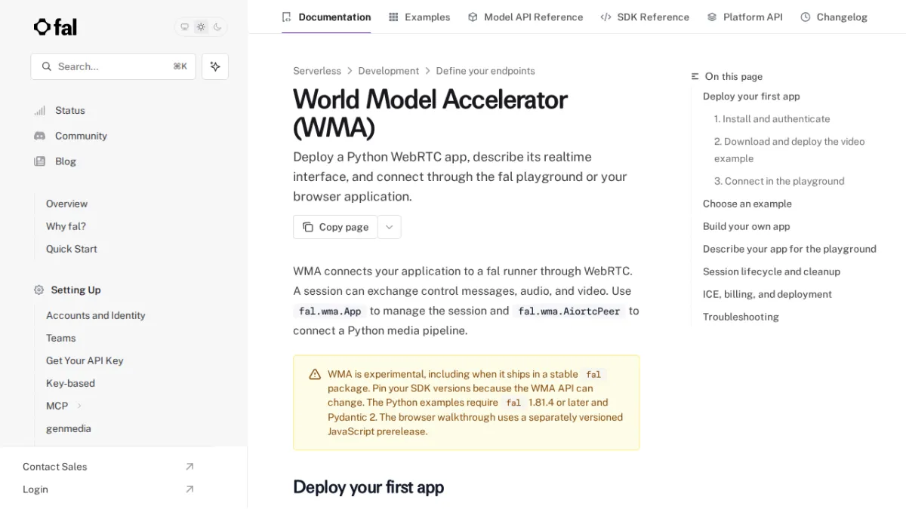
Task: Click the On this page list icon
Action: click(695, 76)
